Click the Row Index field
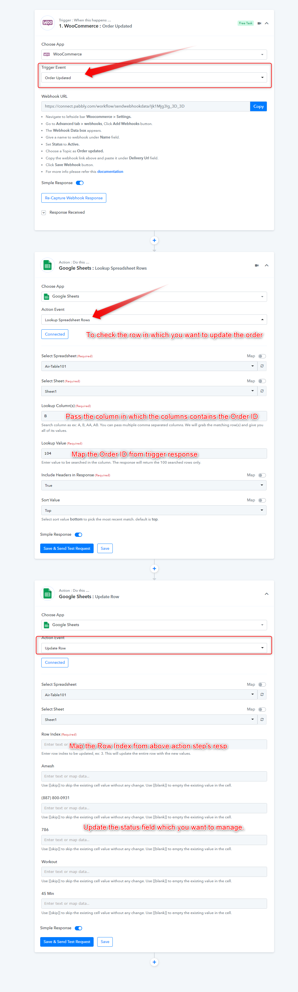Image resolution: width=298 pixels, height=992 pixels. [154, 745]
